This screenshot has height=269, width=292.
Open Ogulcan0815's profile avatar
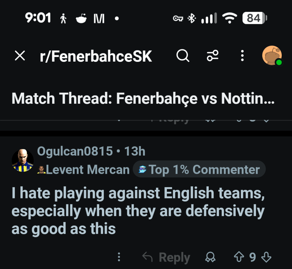click(23, 160)
